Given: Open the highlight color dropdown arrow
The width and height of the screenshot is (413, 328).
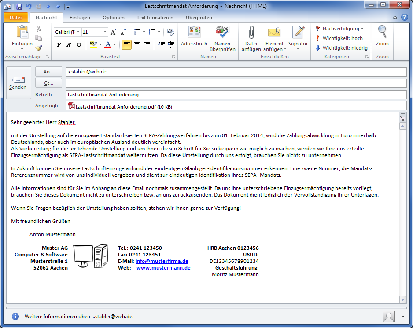Looking at the screenshot, I should (x=100, y=45).
